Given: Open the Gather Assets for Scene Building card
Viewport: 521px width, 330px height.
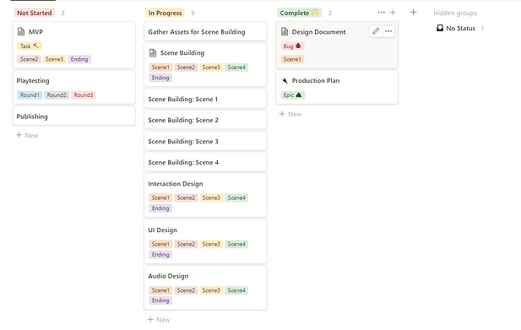Looking at the screenshot, I should (x=205, y=31).
